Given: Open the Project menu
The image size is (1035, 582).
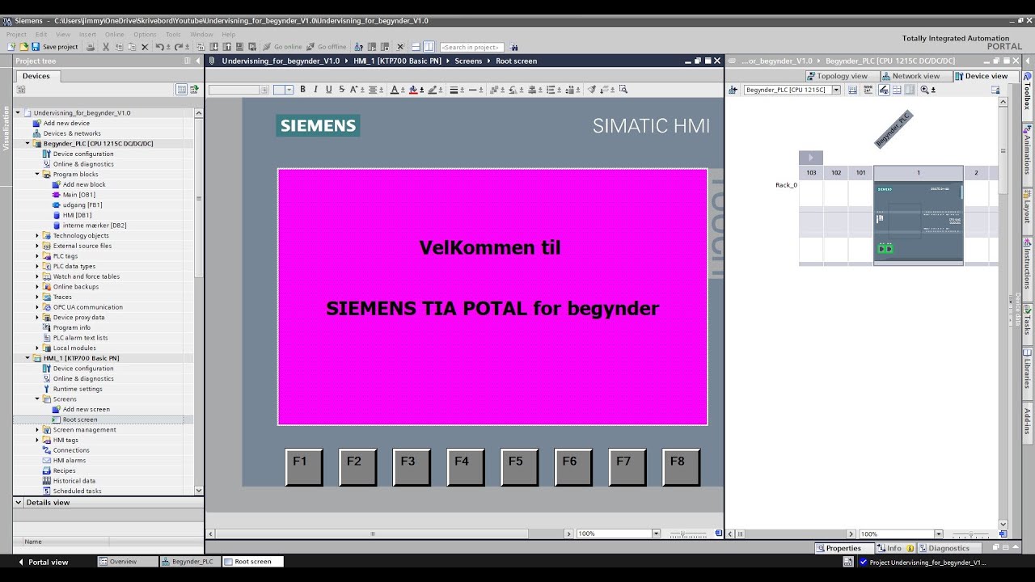Looking at the screenshot, I should point(16,34).
